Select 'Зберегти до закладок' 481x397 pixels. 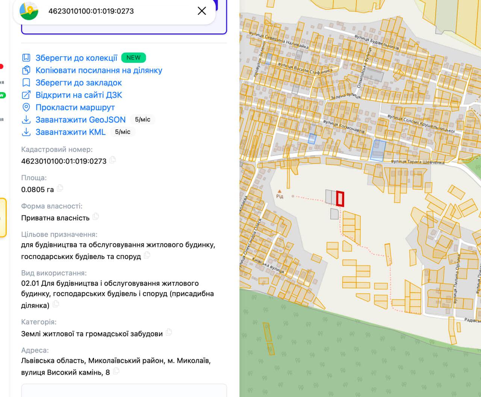point(79,83)
